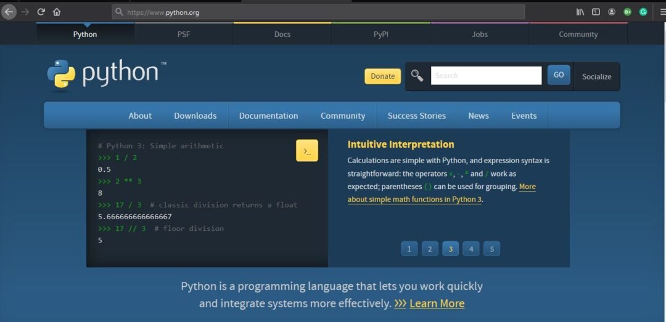
Task: Select the Community top tab
Action: point(578,34)
